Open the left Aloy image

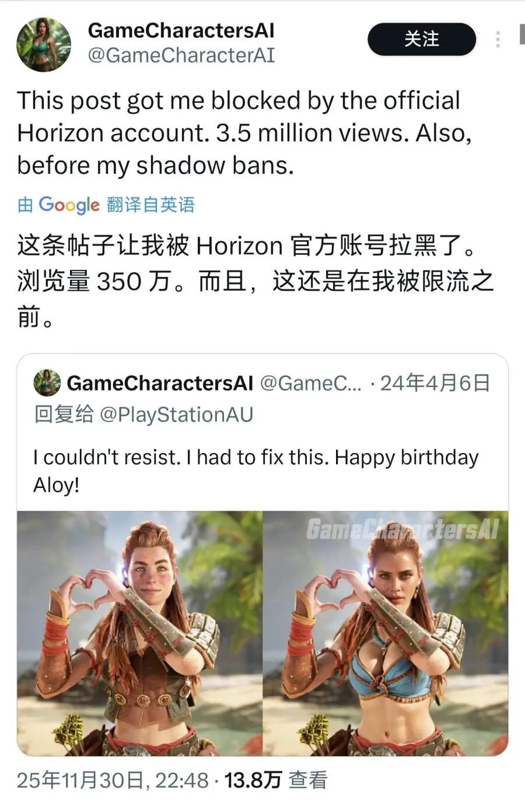pyautogui.click(x=140, y=633)
